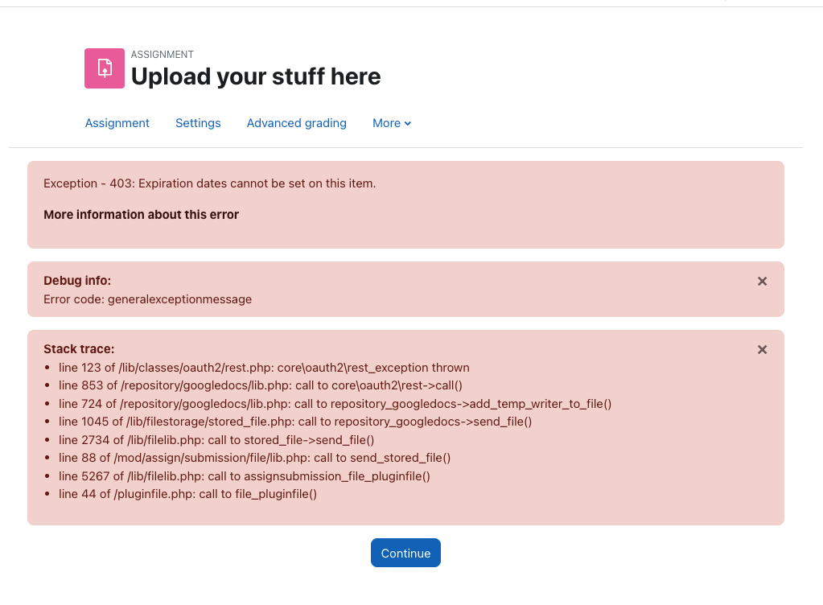Click the Error code generalexceptionmessage text
Screen dimensions: 823x605
tap(147, 299)
